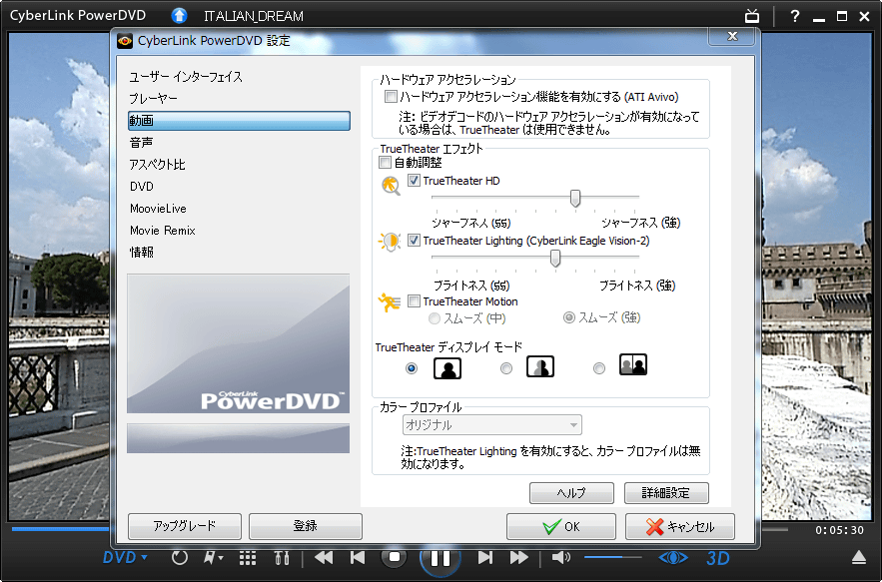Click the TrueTheater HD magnifier icon

pyautogui.click(x=391, y=185)
